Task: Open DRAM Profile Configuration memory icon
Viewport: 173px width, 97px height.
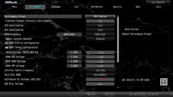Action: 6,43
